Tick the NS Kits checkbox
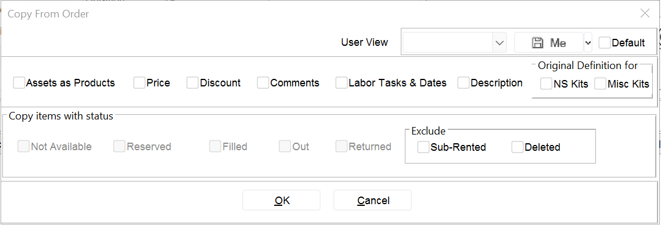661x225 pixels. pos(547,84)
